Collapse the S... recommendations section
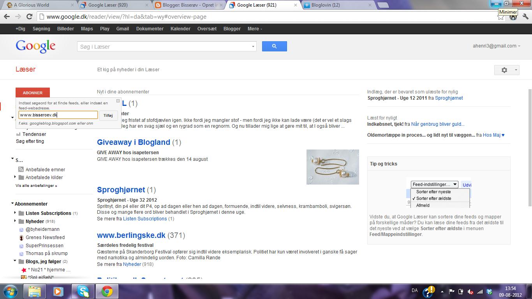This screenshot has width=532, height=299. pyautogui.click(x=13, y=160)
